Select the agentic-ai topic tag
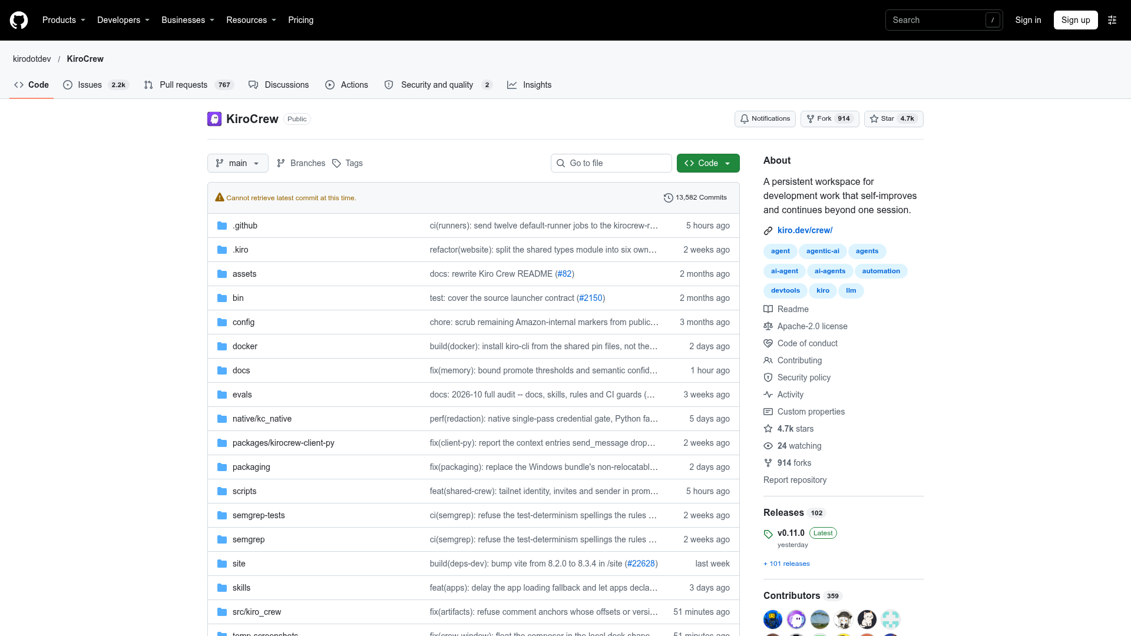Screen dimensions: 1131x636 823,251
